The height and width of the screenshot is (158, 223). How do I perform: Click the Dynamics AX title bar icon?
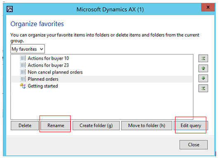9,9
